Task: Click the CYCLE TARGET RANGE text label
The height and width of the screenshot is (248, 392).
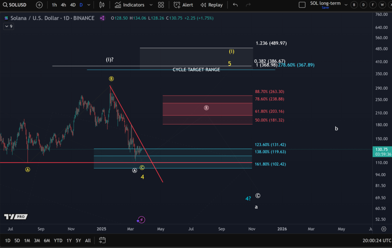Action: coord(196,70)
